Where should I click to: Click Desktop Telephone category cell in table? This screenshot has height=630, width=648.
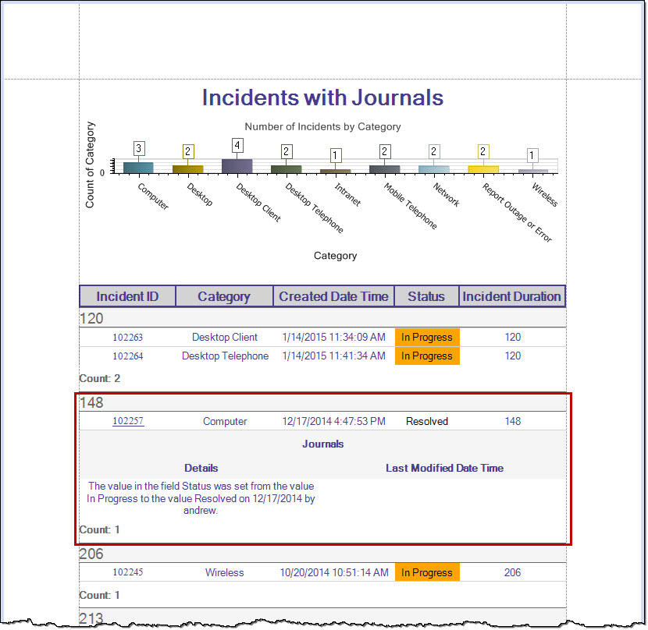[225, 356]
